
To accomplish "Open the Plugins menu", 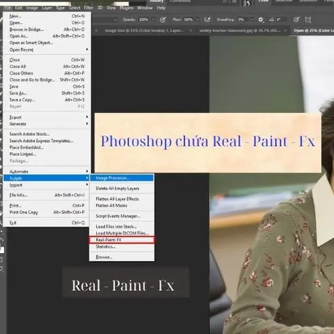I will (127, 8).
